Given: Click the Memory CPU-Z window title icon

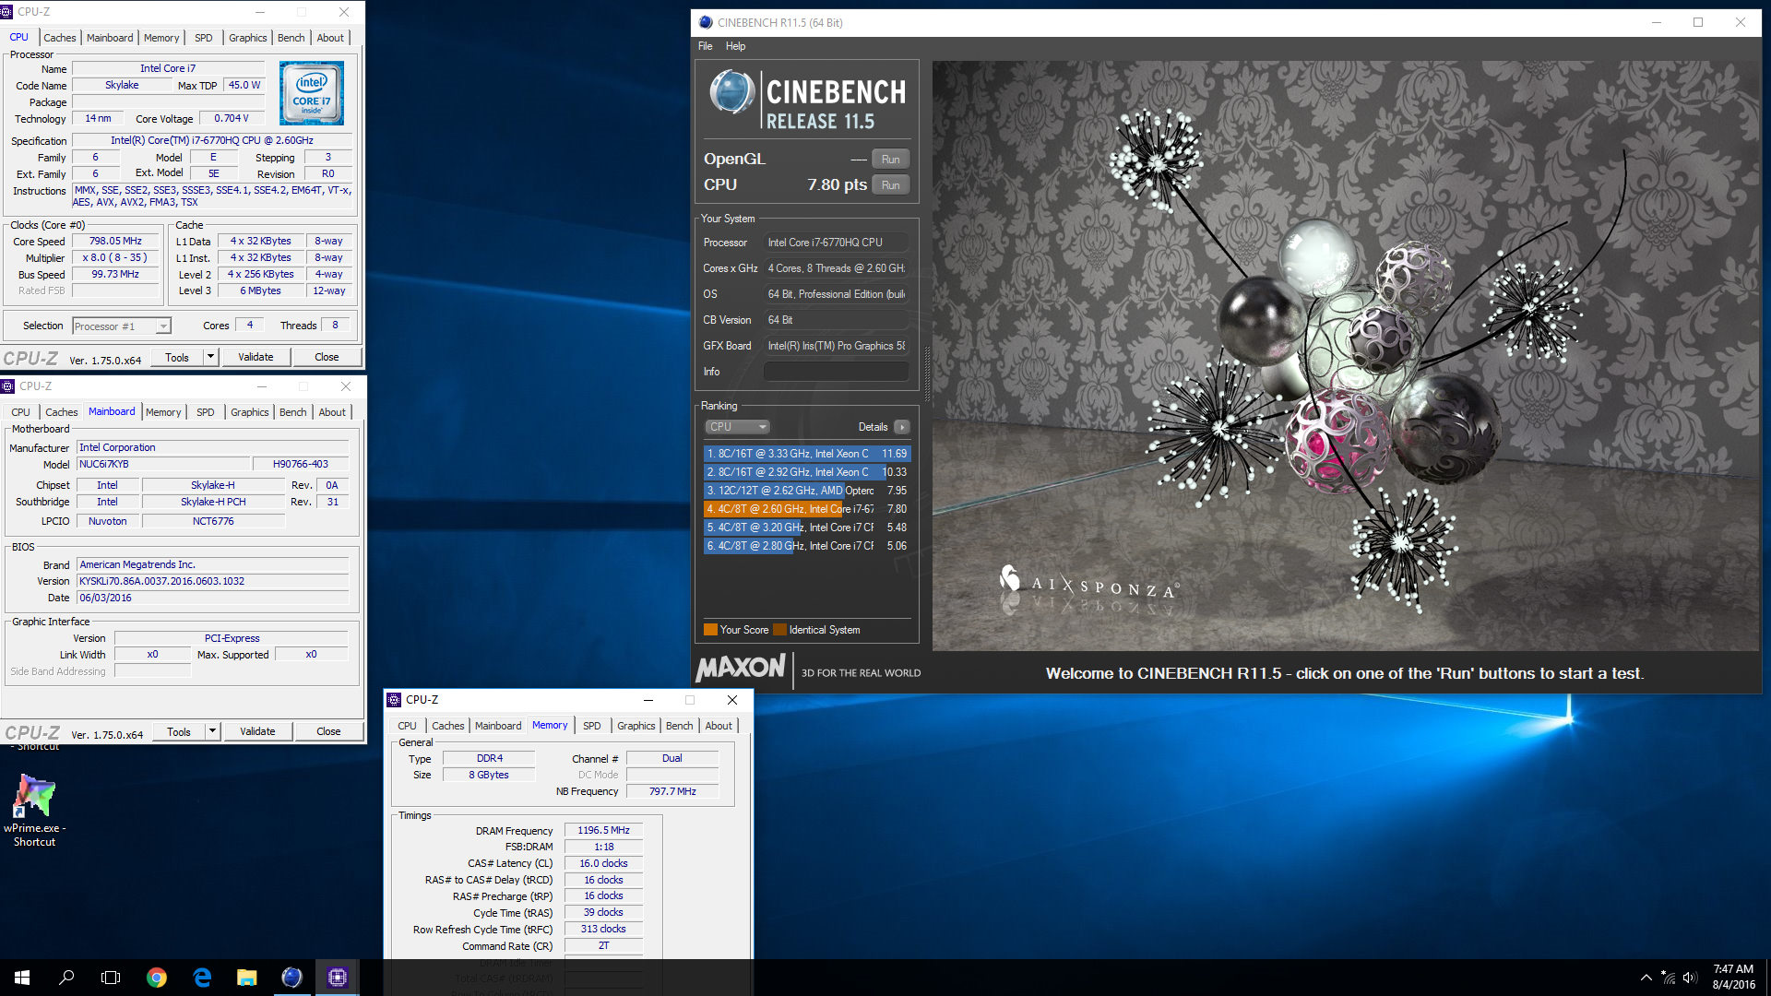Looking at the screenshot, I should pos(394,700).
